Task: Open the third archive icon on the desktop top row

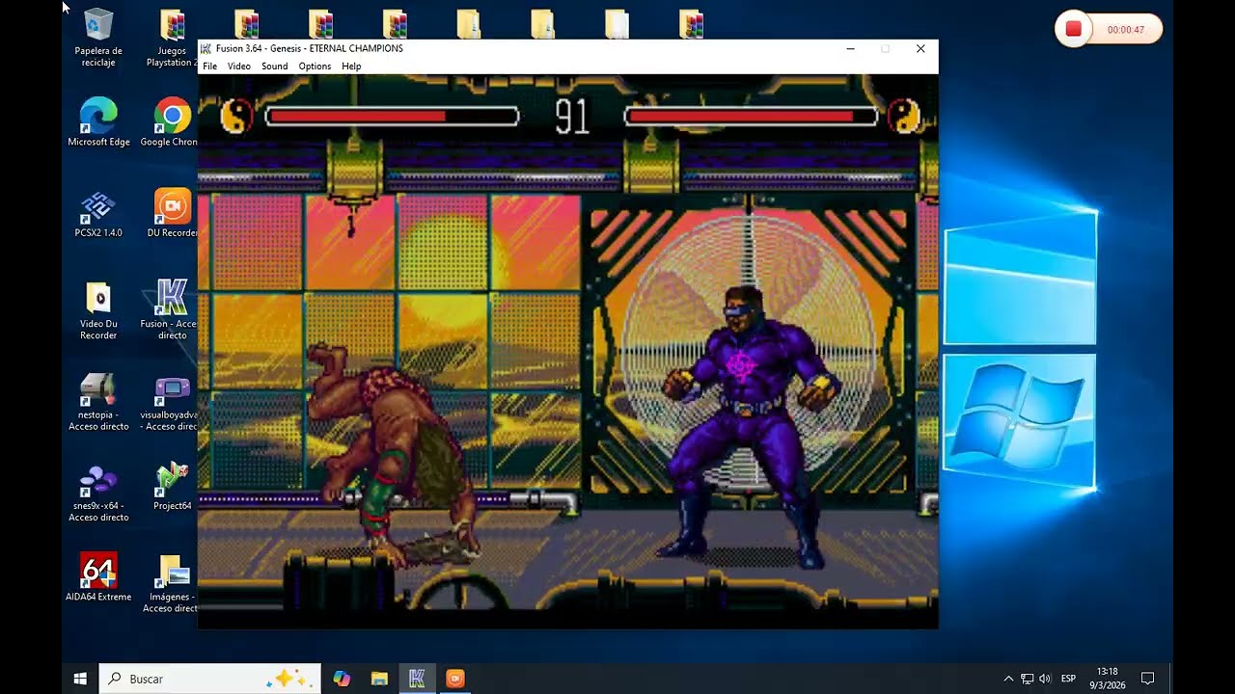Action: (321, 25)
